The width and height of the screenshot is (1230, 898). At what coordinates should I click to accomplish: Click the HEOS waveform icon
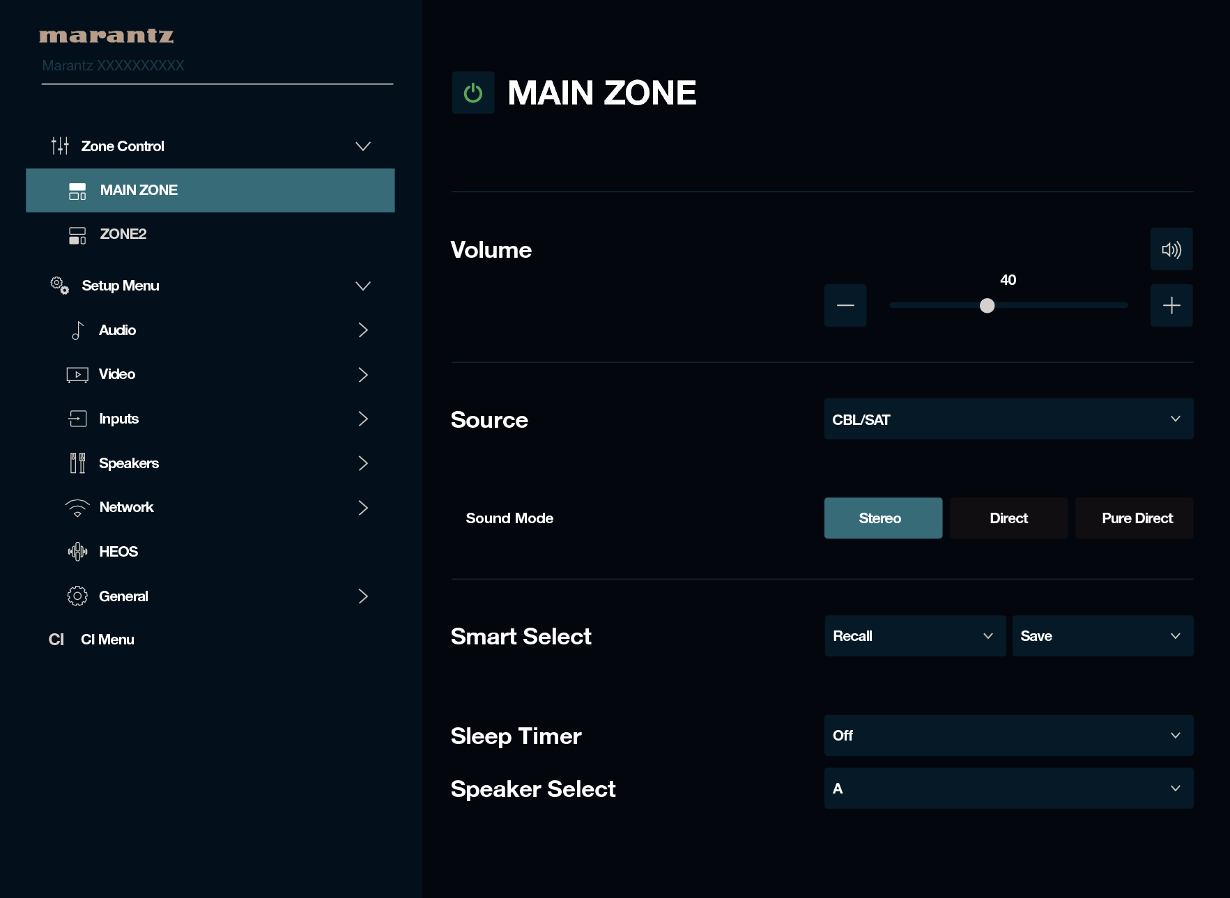pyautogui.click(x=77, y=552)
